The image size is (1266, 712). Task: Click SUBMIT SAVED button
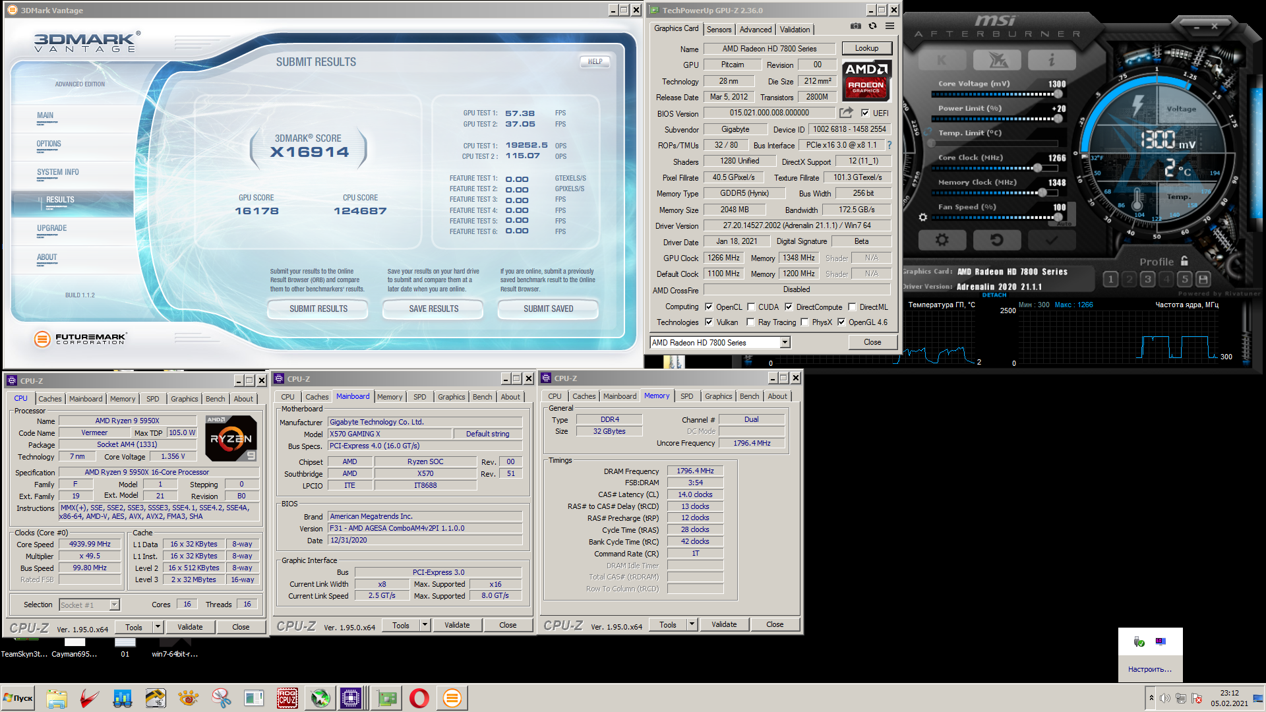coord(549,309)
